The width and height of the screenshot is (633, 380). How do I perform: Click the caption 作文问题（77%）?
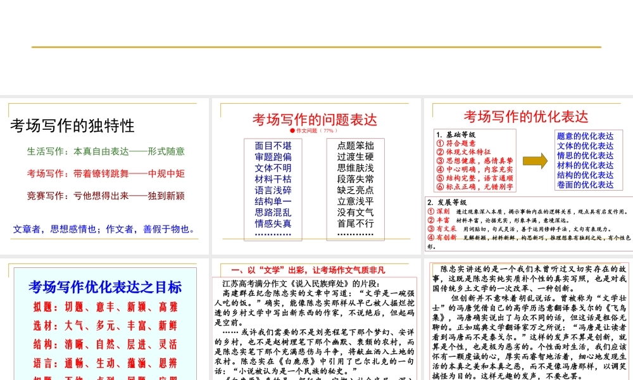(317, 130)
